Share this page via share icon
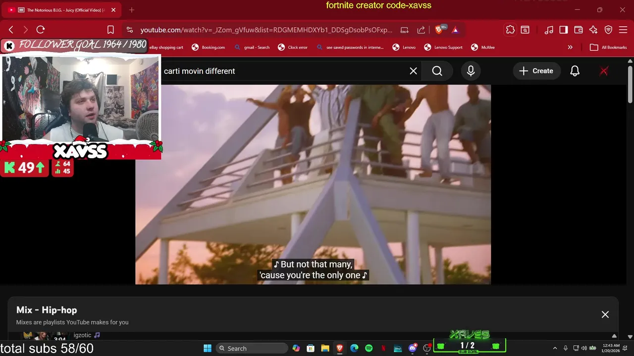 point(421,30)
